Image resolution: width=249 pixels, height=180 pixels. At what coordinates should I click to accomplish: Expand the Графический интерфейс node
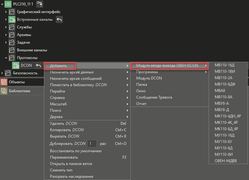pyautogui.click(x=6, y=12)
